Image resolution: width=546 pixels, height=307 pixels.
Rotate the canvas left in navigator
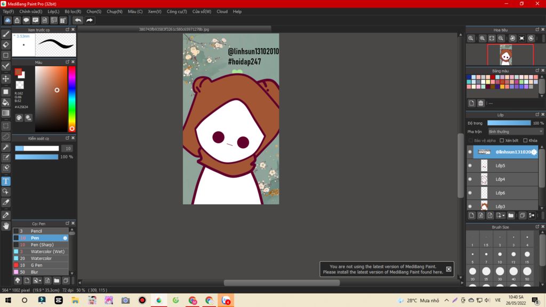click(512, 38)
